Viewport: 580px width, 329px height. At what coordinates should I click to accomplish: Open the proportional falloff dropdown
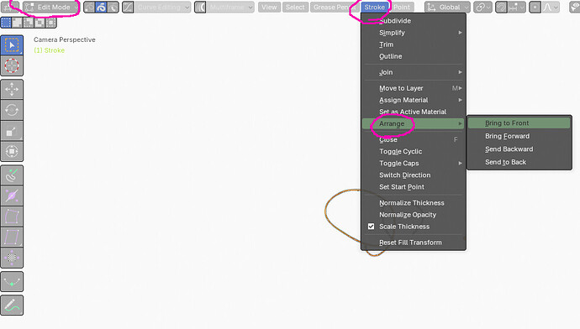coord(551,7)
